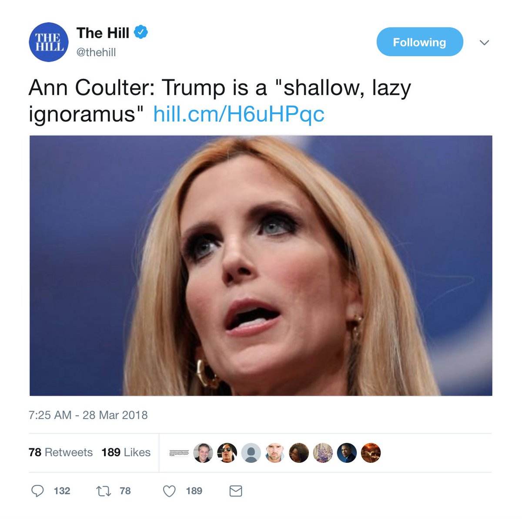Open last liker avatar in row

pos(371,453)
